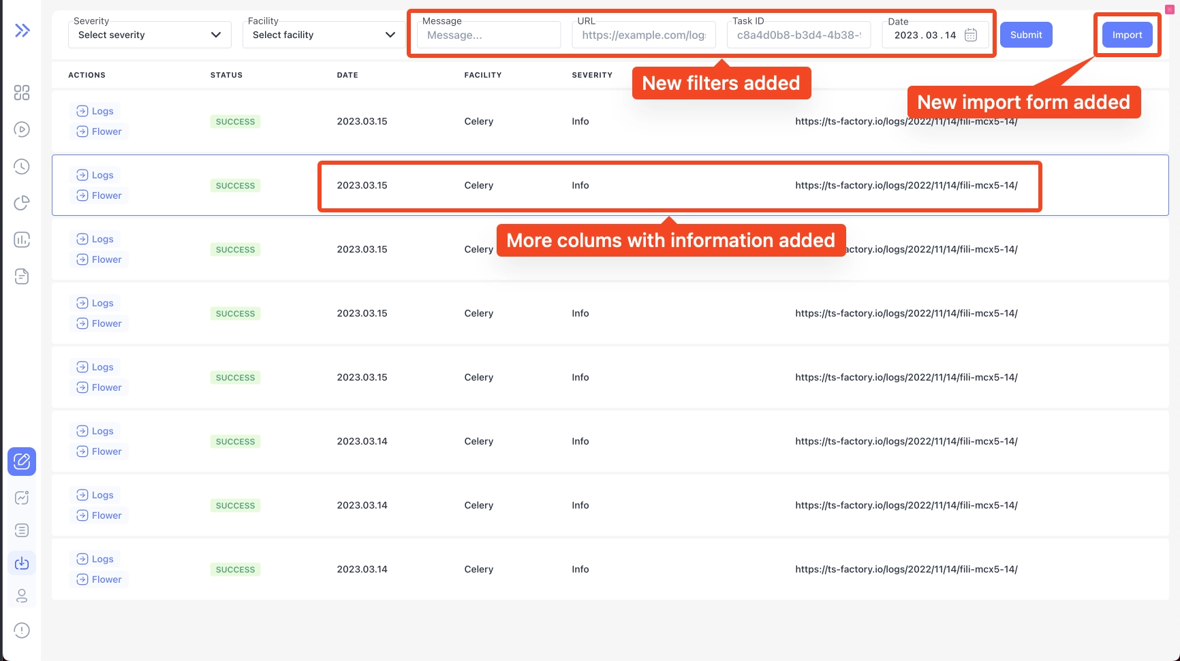Open Flower for the second table row
1180x661 pixels.
pos(98,195)
